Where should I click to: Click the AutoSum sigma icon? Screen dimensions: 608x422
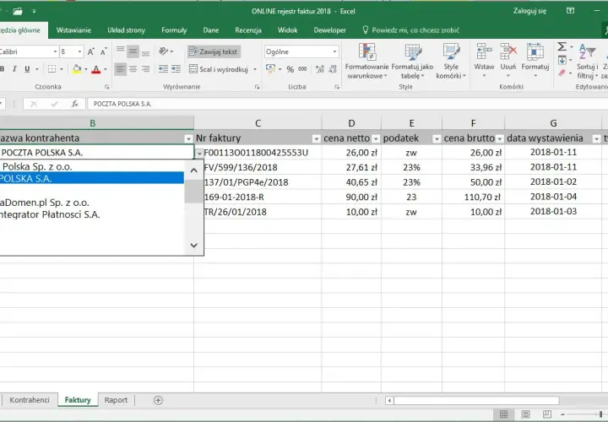tap(562, 47)
